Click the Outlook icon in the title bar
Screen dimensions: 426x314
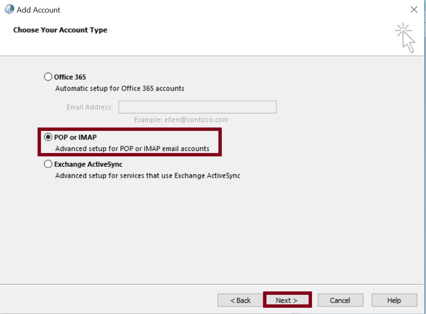pos(9,9)
